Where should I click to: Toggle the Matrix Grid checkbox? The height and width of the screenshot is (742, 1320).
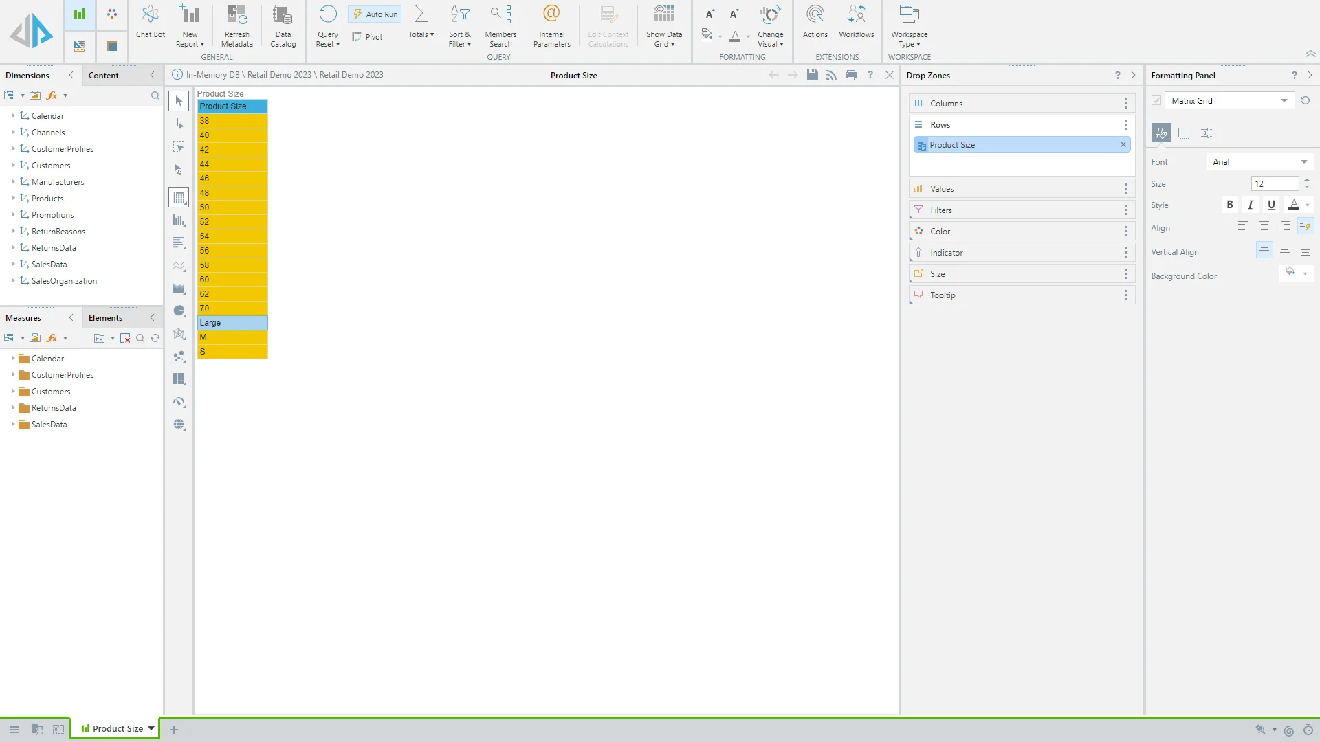coord(1156,101)
